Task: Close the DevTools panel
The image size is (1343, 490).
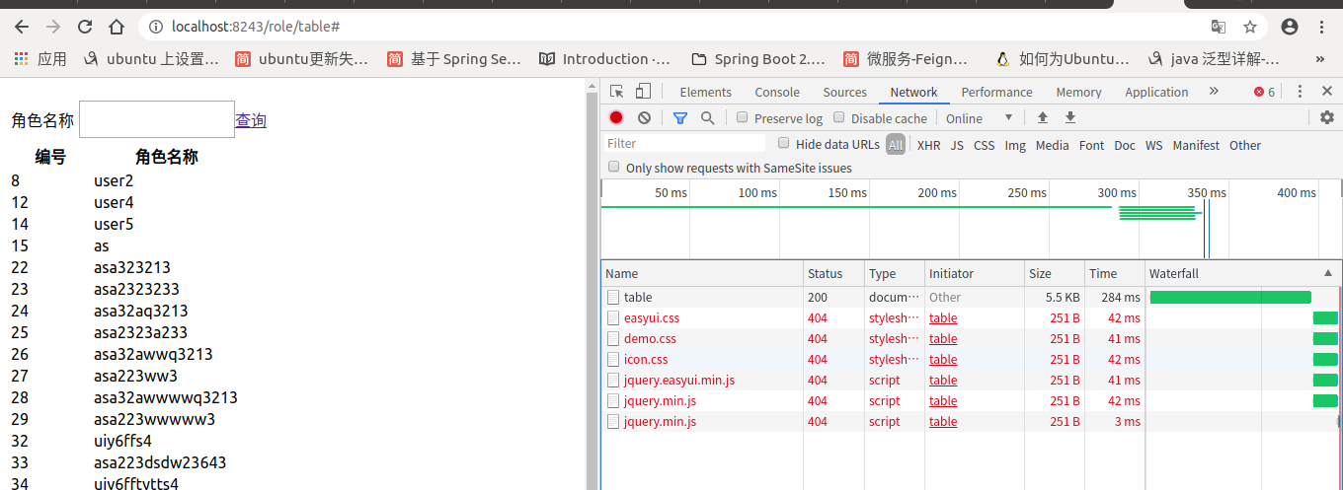Action: [1327, 92]
